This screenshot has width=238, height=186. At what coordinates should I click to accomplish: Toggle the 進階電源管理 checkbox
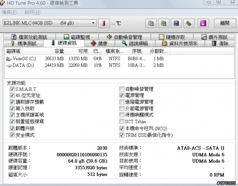coord(122,102)
